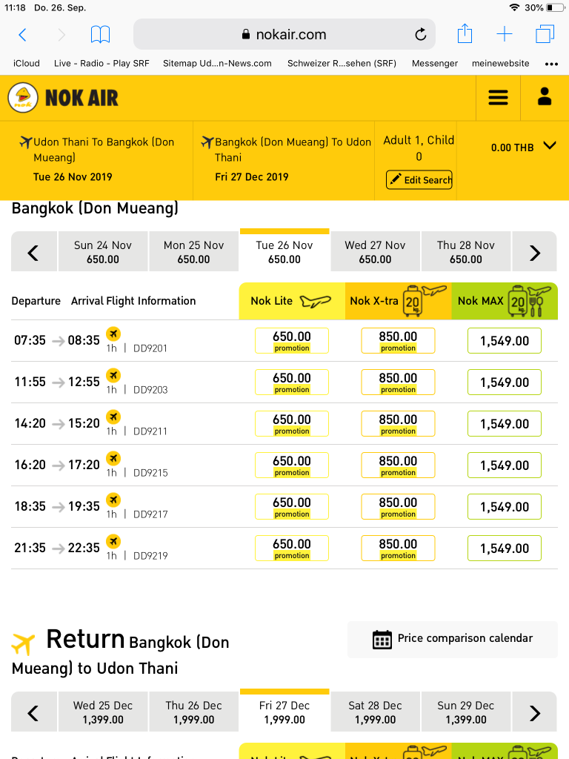
Task: Choose Nok Lite 650.00 fare for 07:35 flight
Action: coord(292,341)
